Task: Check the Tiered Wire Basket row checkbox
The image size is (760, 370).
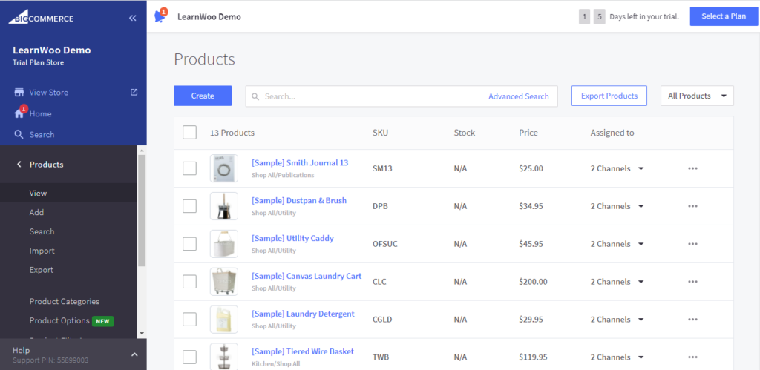Action: point(189,357)
